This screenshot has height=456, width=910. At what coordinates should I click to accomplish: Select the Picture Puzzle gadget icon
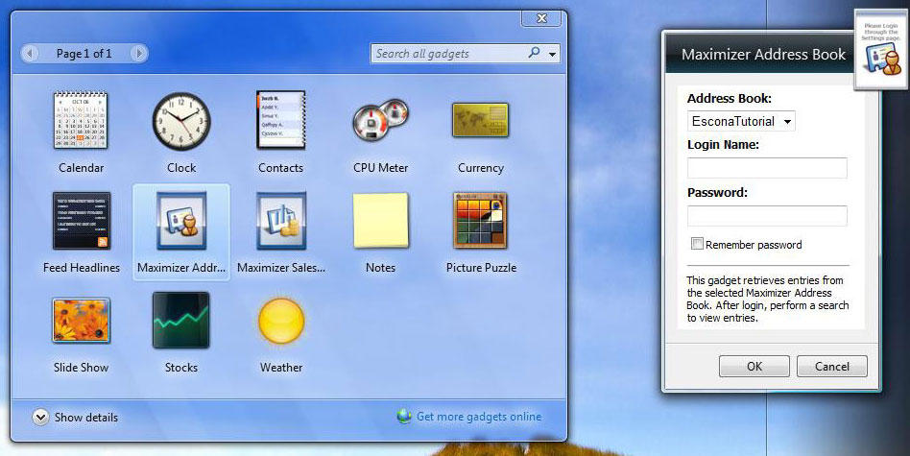click(x=481, y=221)
